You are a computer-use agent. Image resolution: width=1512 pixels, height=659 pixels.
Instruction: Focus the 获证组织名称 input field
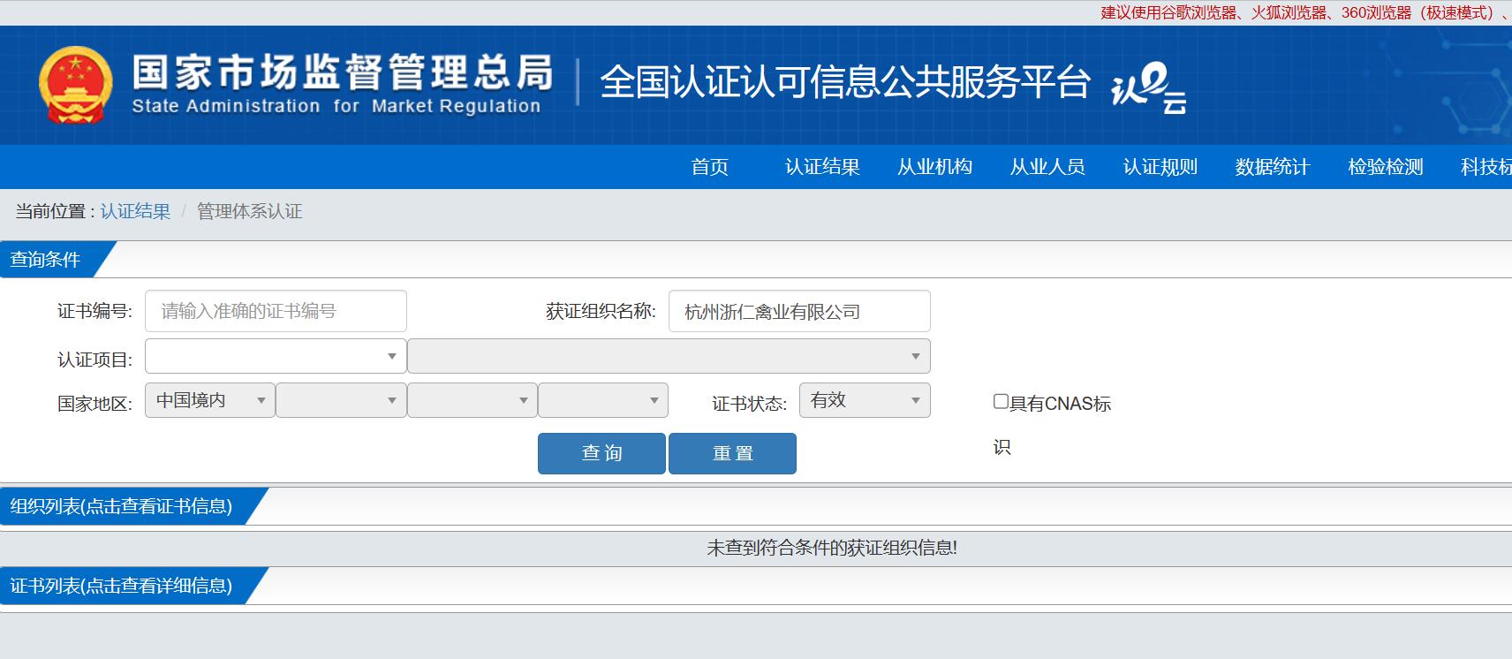799,311
